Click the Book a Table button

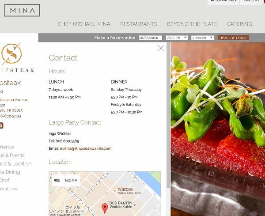tap(233, 38)
